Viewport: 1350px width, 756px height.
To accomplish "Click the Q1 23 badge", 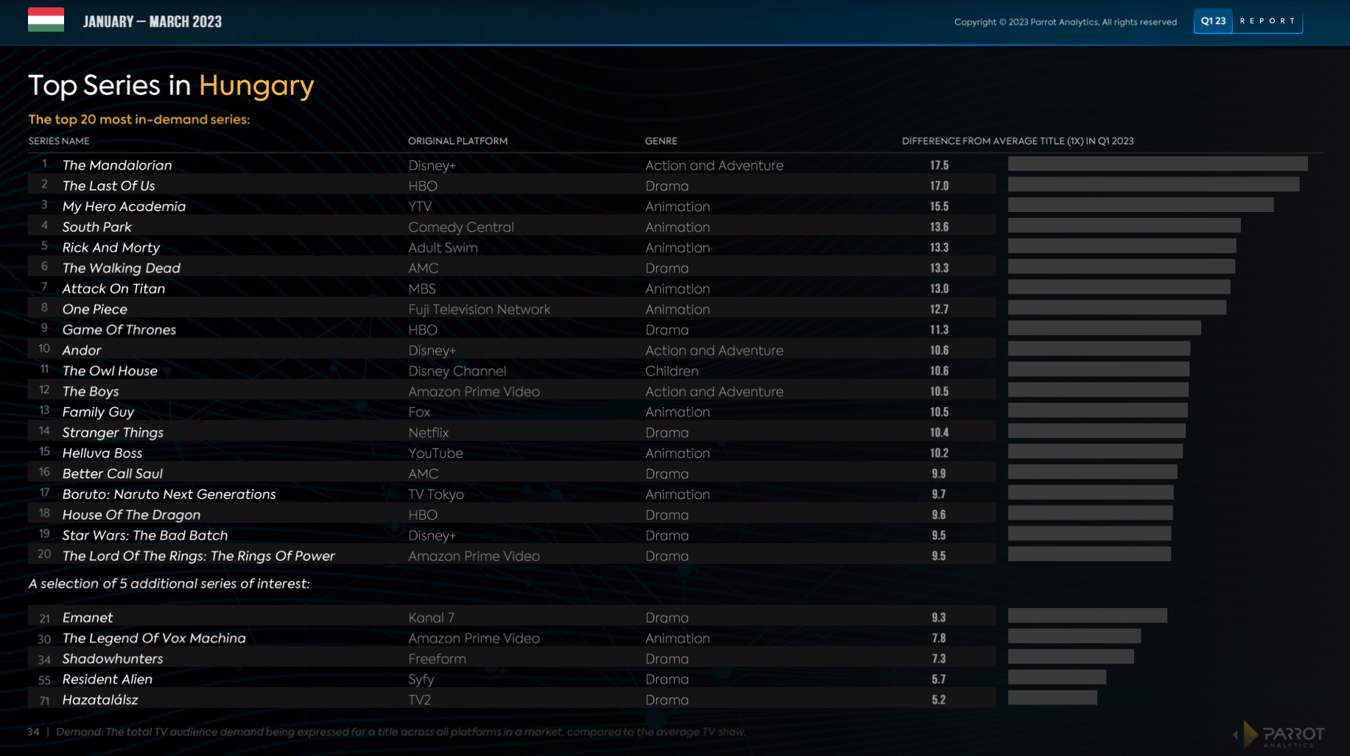I will click(1212, 21).
